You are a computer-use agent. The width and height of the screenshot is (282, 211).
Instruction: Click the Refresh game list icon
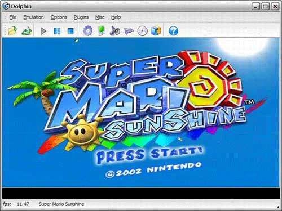click(x=27, y=31)
